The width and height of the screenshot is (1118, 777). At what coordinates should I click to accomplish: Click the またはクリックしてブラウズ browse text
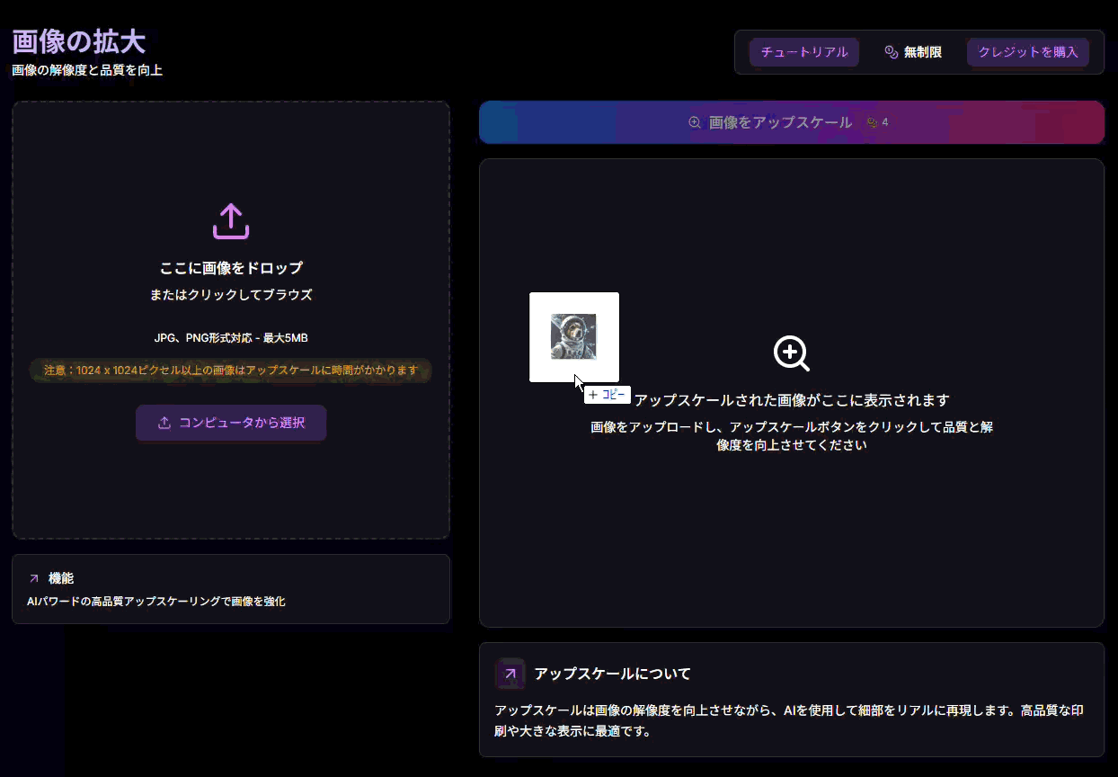point(230,295)
